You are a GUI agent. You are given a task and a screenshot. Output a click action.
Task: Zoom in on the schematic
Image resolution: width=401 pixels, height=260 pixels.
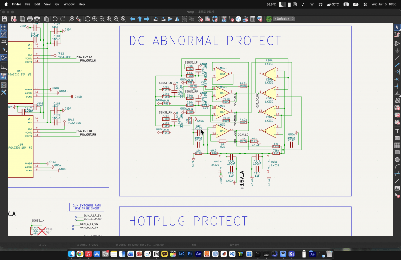95,19
